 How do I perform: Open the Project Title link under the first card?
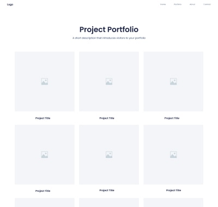click(43, 118)
